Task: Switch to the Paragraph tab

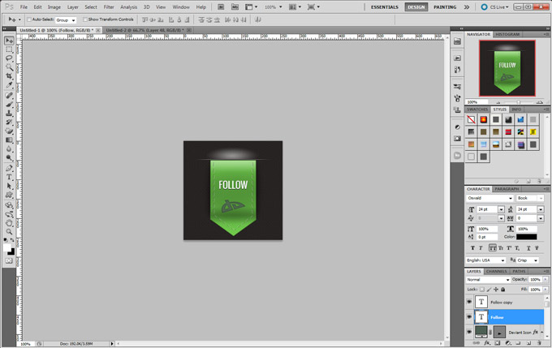Action: [x=507, y=189]
